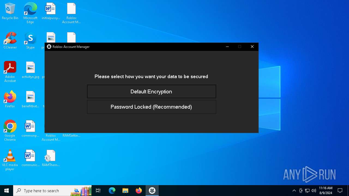Screen dimensions: 349x196
Task: Select Skype desktop shortcut
Action: 30,41
